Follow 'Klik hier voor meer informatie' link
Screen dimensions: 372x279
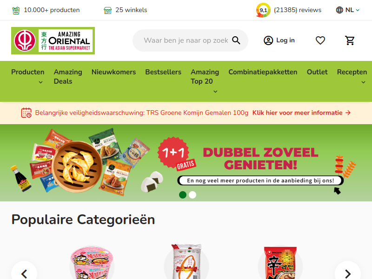[301, 113]
